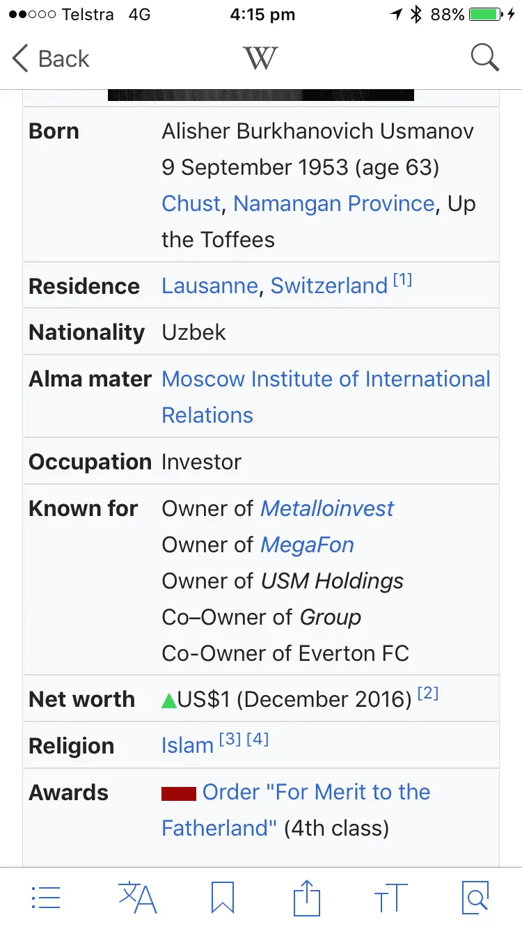Screen dimensions: 522x929
Task: Tap the share icon
Action: tap(306, 898)
